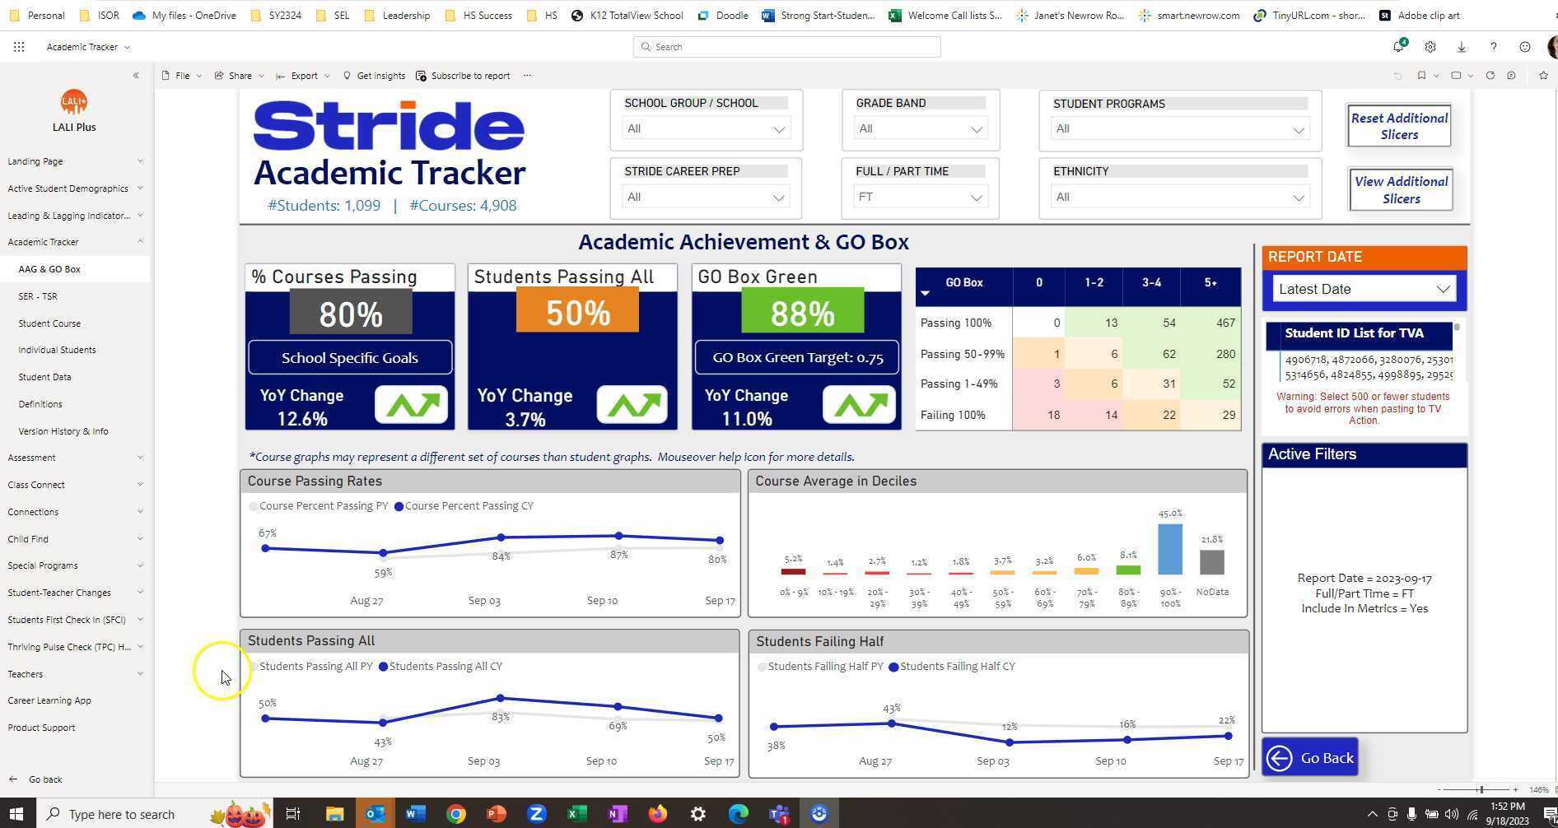1558x828 pixels.
Task: Click the zoom slider handle
Action: (1481, 789)
